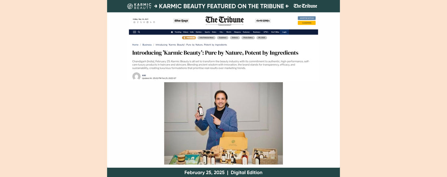Expand the Business dropdown in navbar
447x177 pixels.
coord(257,32)
